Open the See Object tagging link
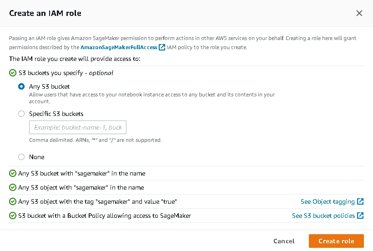 (328, 201)
